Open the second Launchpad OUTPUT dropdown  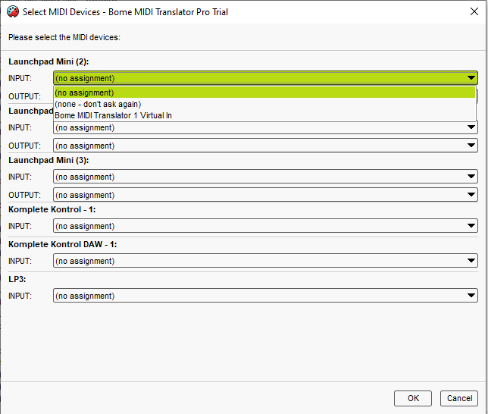[x=471, y=146]
